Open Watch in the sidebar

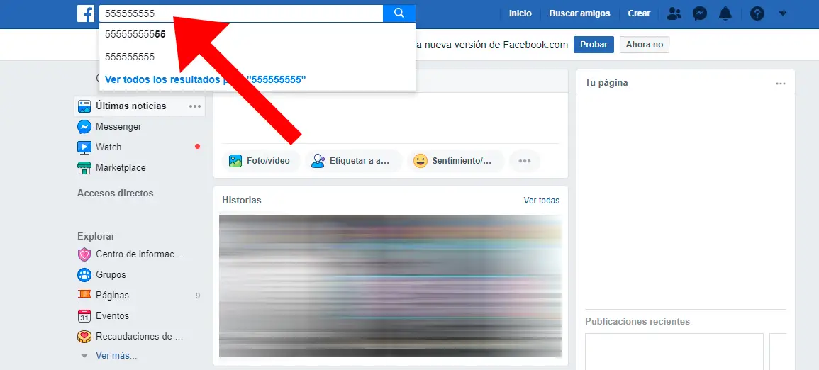tap(108, 147)
